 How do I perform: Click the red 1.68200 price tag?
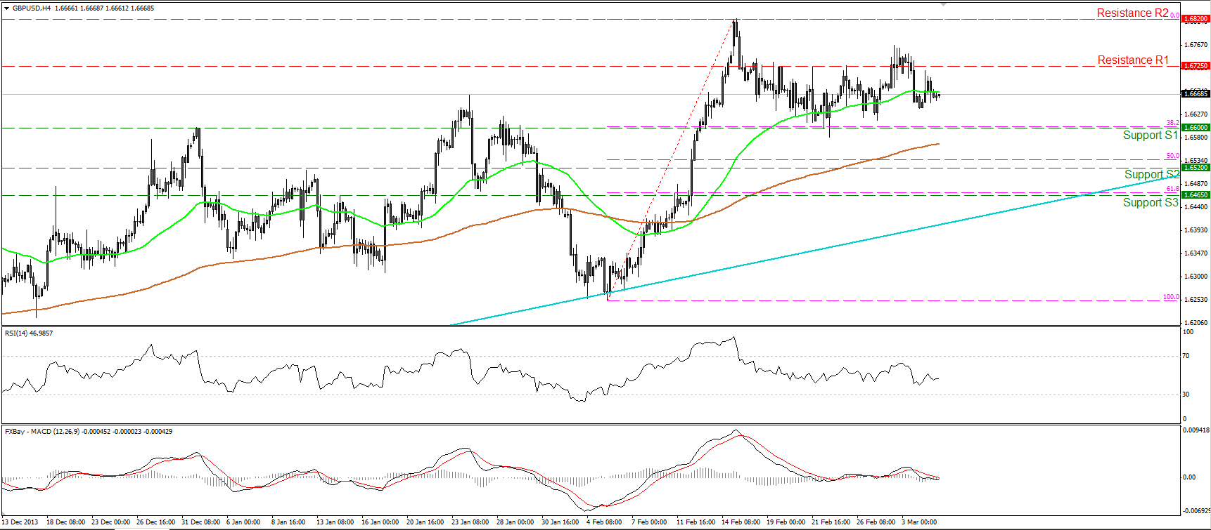point(1196,19)
